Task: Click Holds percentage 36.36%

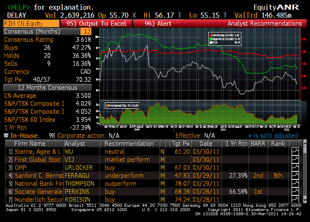Action: [x=81, y=56]
